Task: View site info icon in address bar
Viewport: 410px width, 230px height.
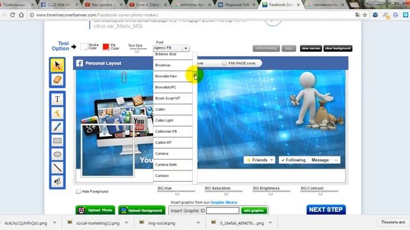Action: click(x=31, y=15)
